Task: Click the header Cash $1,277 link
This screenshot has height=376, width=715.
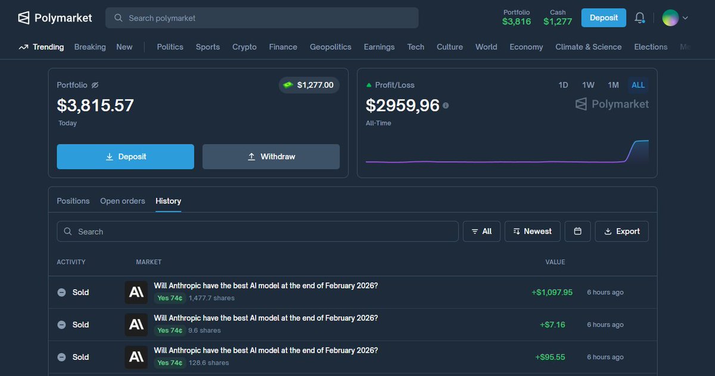Action: (x=558, y=17)
